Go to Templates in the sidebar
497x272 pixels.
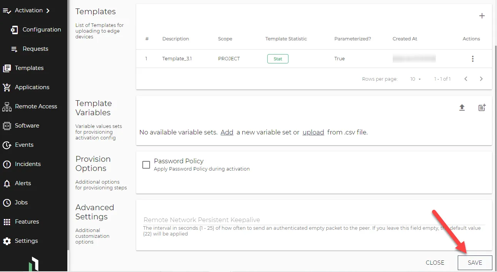coord(29,68)
